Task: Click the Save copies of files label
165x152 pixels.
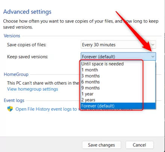Action: tap(27, 45)
